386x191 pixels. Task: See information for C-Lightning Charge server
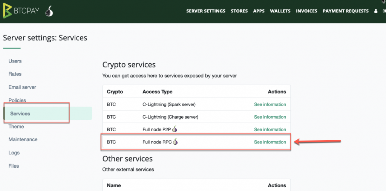click(x=270, y=117)
